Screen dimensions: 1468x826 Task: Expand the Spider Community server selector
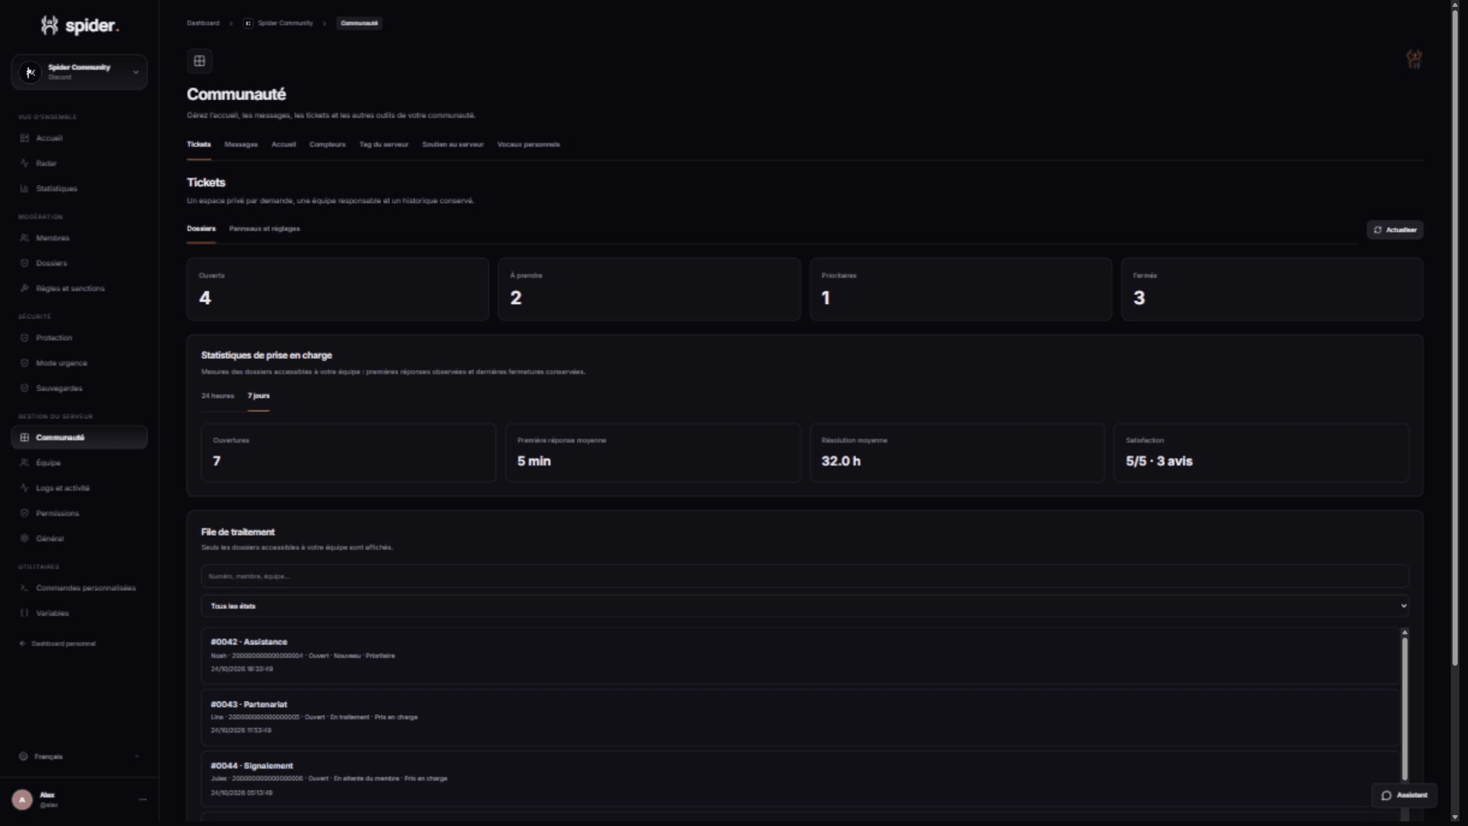(x=79, y=72)
